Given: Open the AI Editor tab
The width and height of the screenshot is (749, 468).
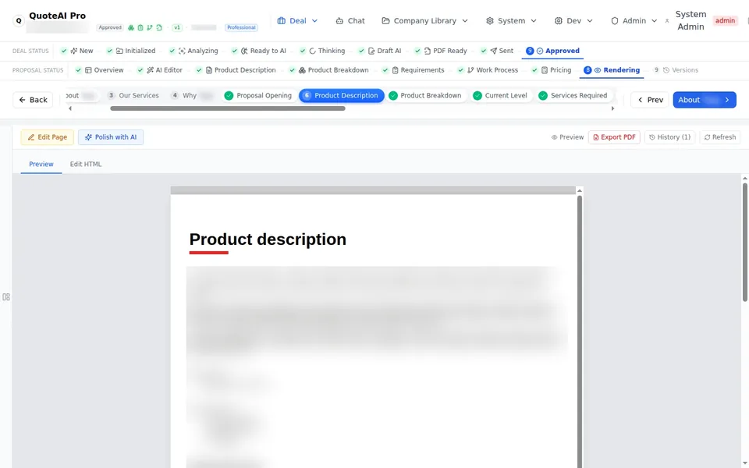Looking at the screenshot, I should click(x=159, y=70).
